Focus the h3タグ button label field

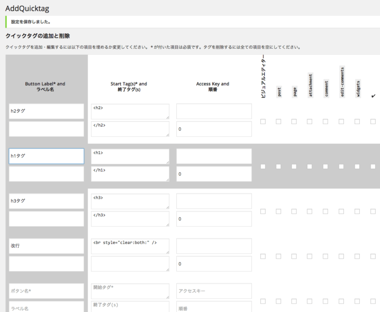(47, 201)
